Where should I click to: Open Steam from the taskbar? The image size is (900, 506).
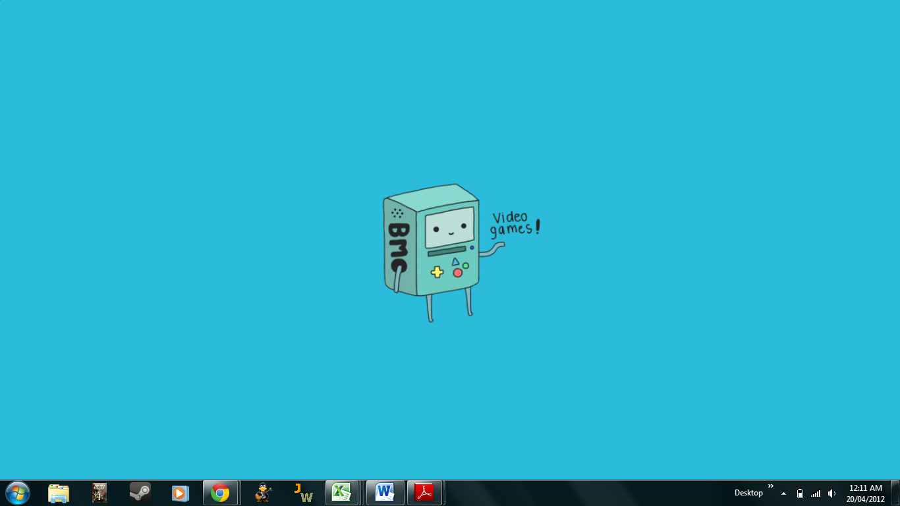(x=140, y=493)
